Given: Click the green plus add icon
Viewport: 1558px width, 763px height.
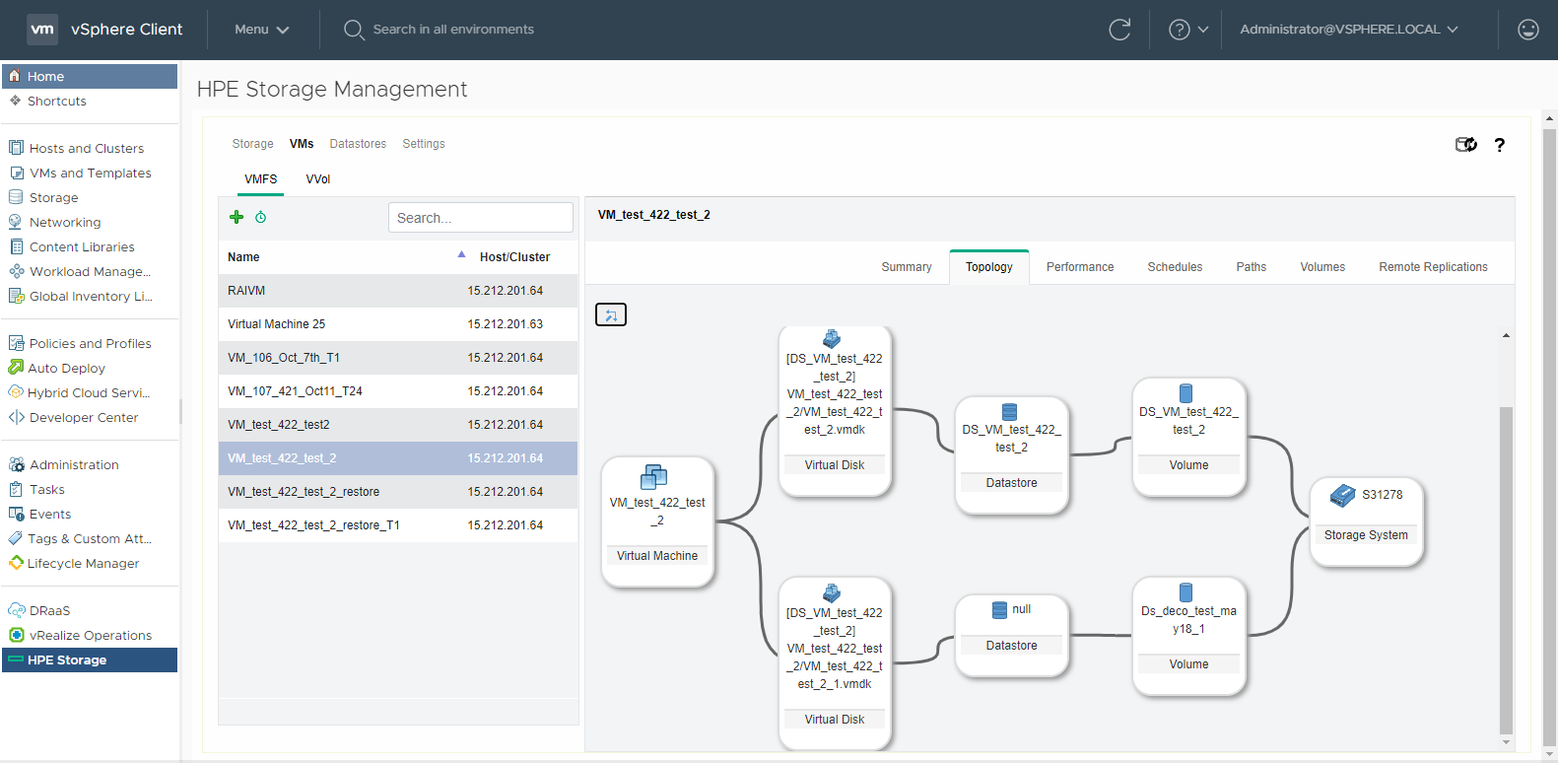Looking at the screenshot, I should click(237, 217).
